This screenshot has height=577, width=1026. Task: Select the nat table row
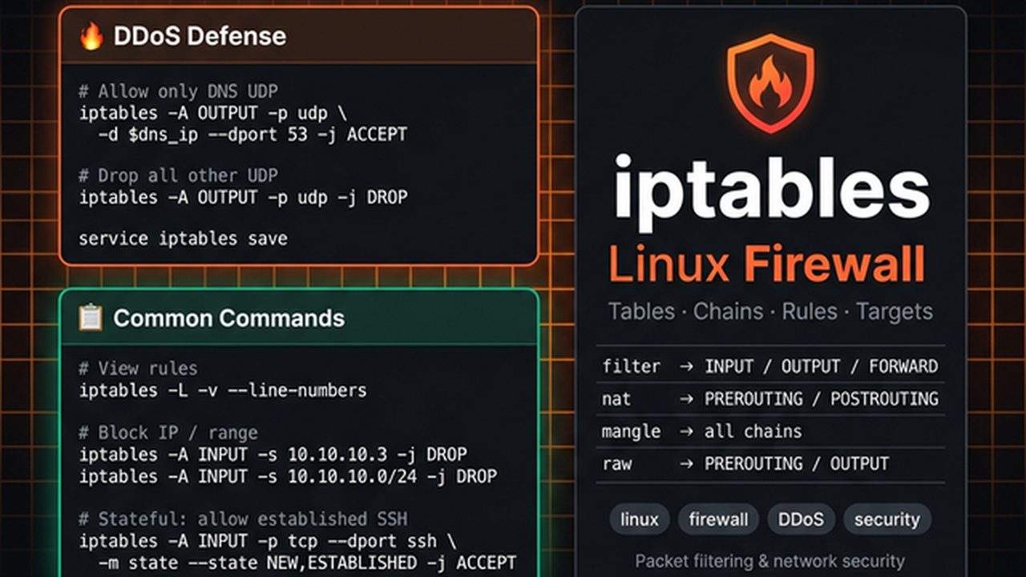tap(769, 399)
